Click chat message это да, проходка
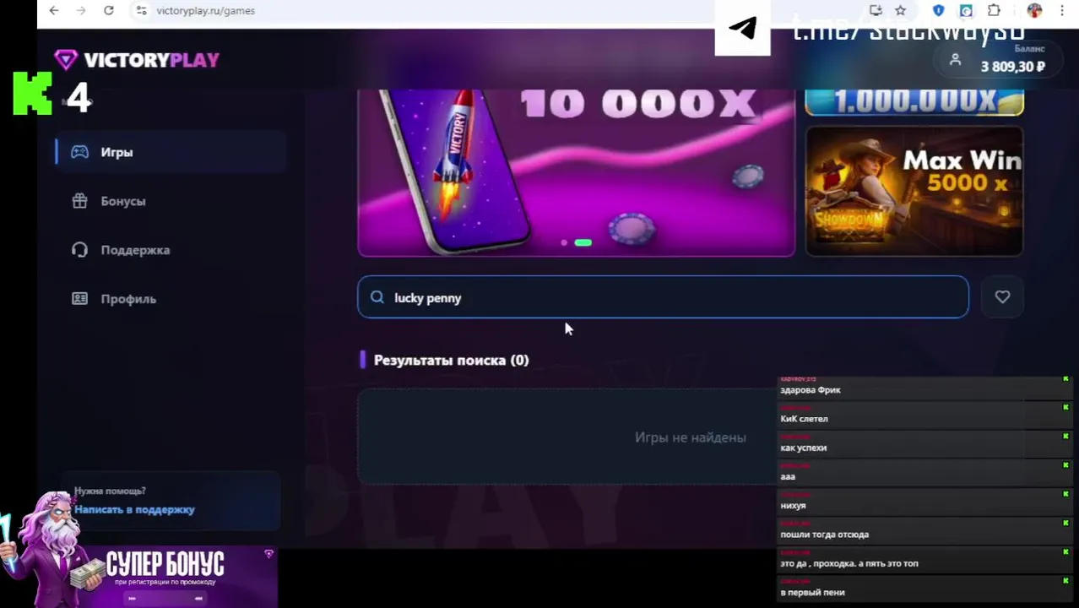 (x=849, y=563)
